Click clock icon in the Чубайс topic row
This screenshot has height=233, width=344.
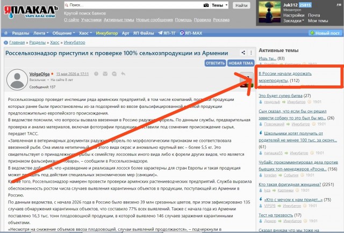pyautogui.click(x=302, y=175)
